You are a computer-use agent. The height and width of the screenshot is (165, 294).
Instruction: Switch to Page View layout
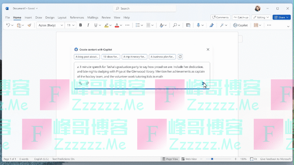click(x=170, y=159)
